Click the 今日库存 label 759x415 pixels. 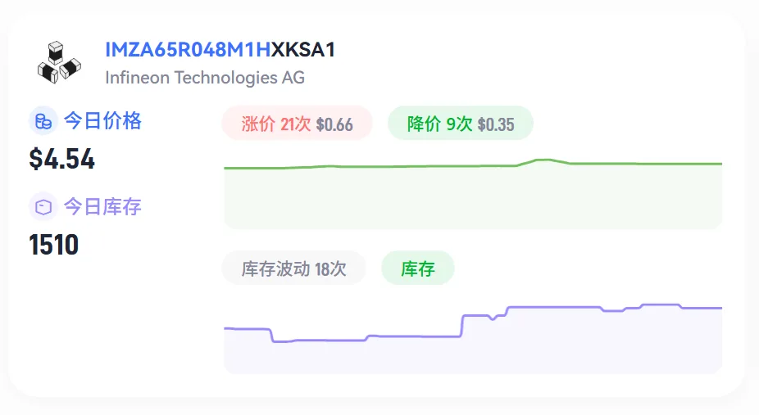(102, 207)
